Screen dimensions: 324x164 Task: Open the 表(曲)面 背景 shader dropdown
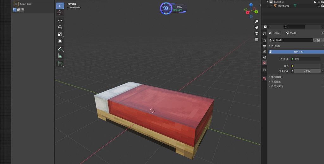tap(305, 59)
